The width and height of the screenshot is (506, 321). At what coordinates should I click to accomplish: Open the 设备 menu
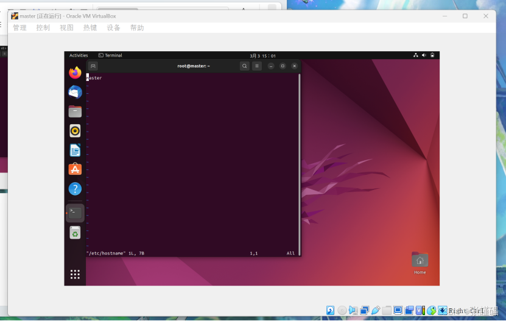(x=114, y=28)
